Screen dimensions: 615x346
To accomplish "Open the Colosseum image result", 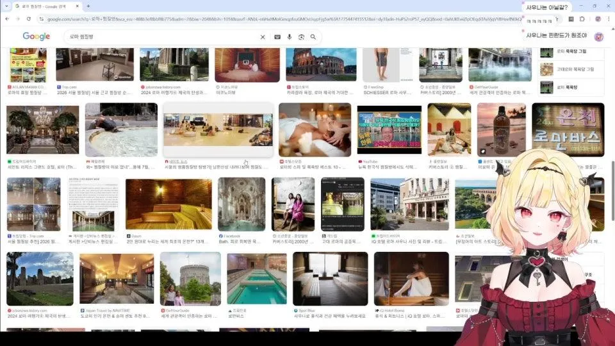I will [x=320, y=64].
